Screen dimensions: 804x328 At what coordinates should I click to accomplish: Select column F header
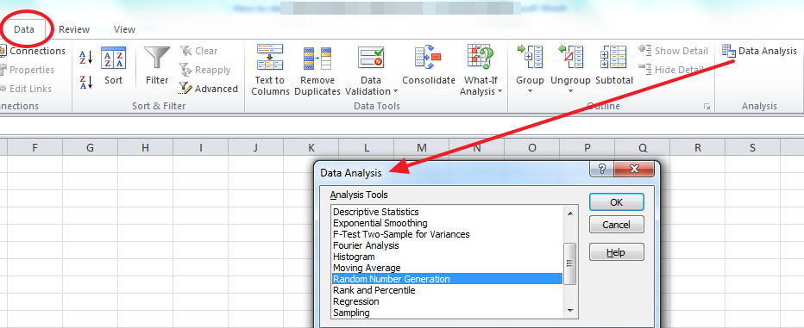pyautogui.click(x=35, y=147)
